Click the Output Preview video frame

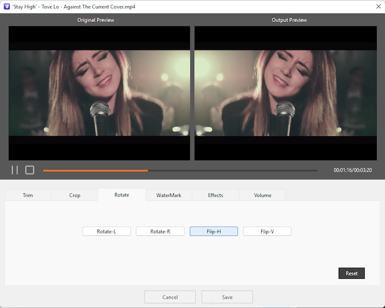tap(285, 93)
